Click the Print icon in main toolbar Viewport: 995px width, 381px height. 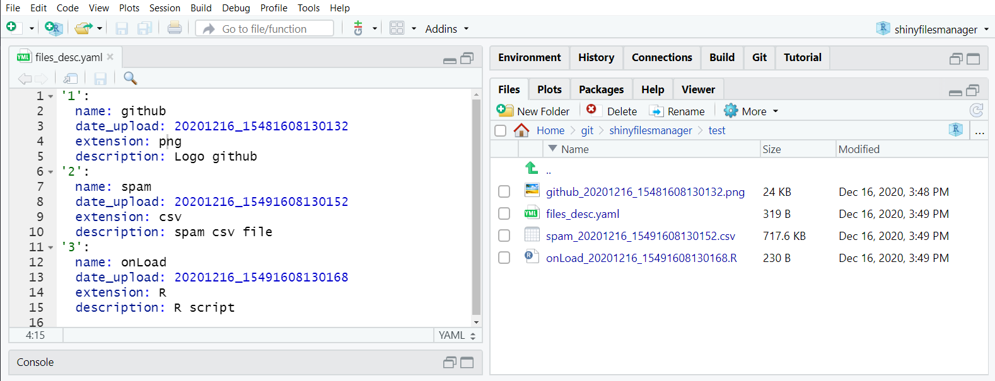coord(175,28)
